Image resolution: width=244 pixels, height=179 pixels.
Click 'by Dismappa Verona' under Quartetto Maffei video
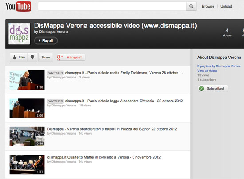point(62,162)
